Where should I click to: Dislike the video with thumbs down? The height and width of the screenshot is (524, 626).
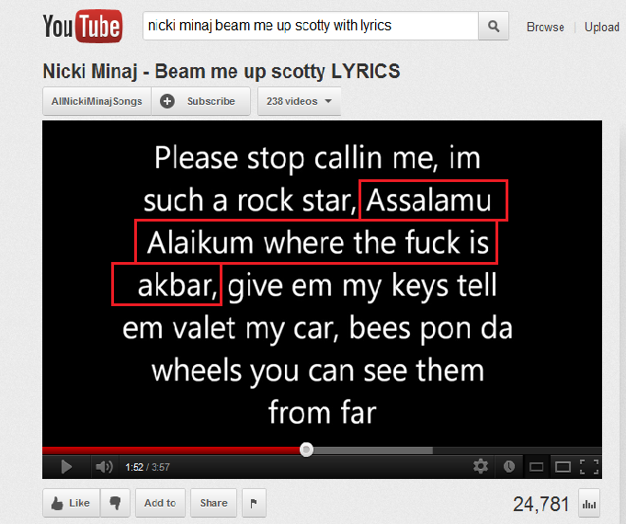(x=115, y=503)
